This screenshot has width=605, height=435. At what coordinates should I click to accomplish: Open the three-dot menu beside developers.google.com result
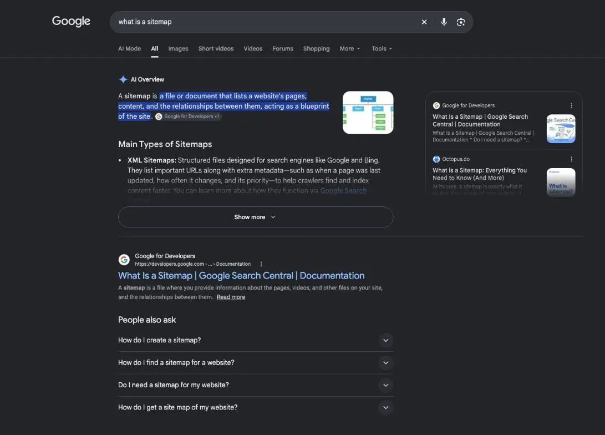pyautogui.click(x=261, y=264)
